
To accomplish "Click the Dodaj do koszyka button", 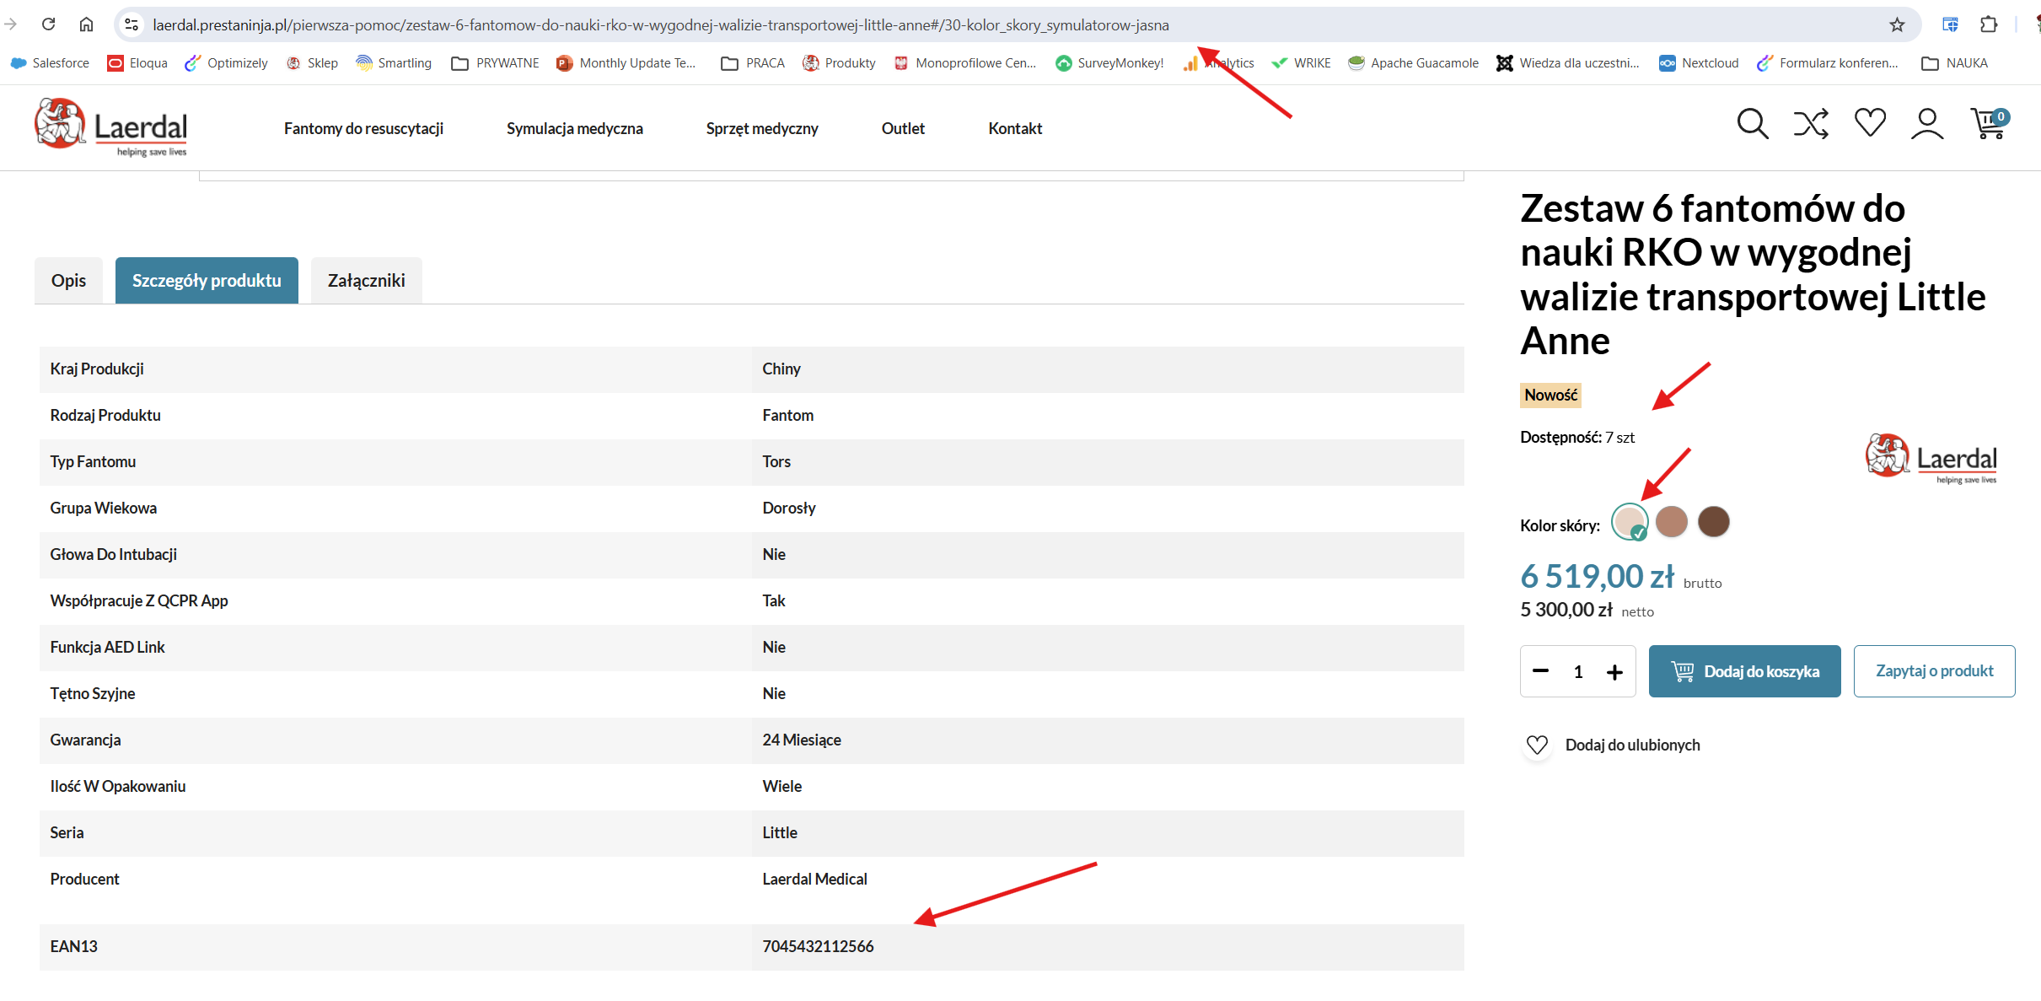I will click(1744, 671).
